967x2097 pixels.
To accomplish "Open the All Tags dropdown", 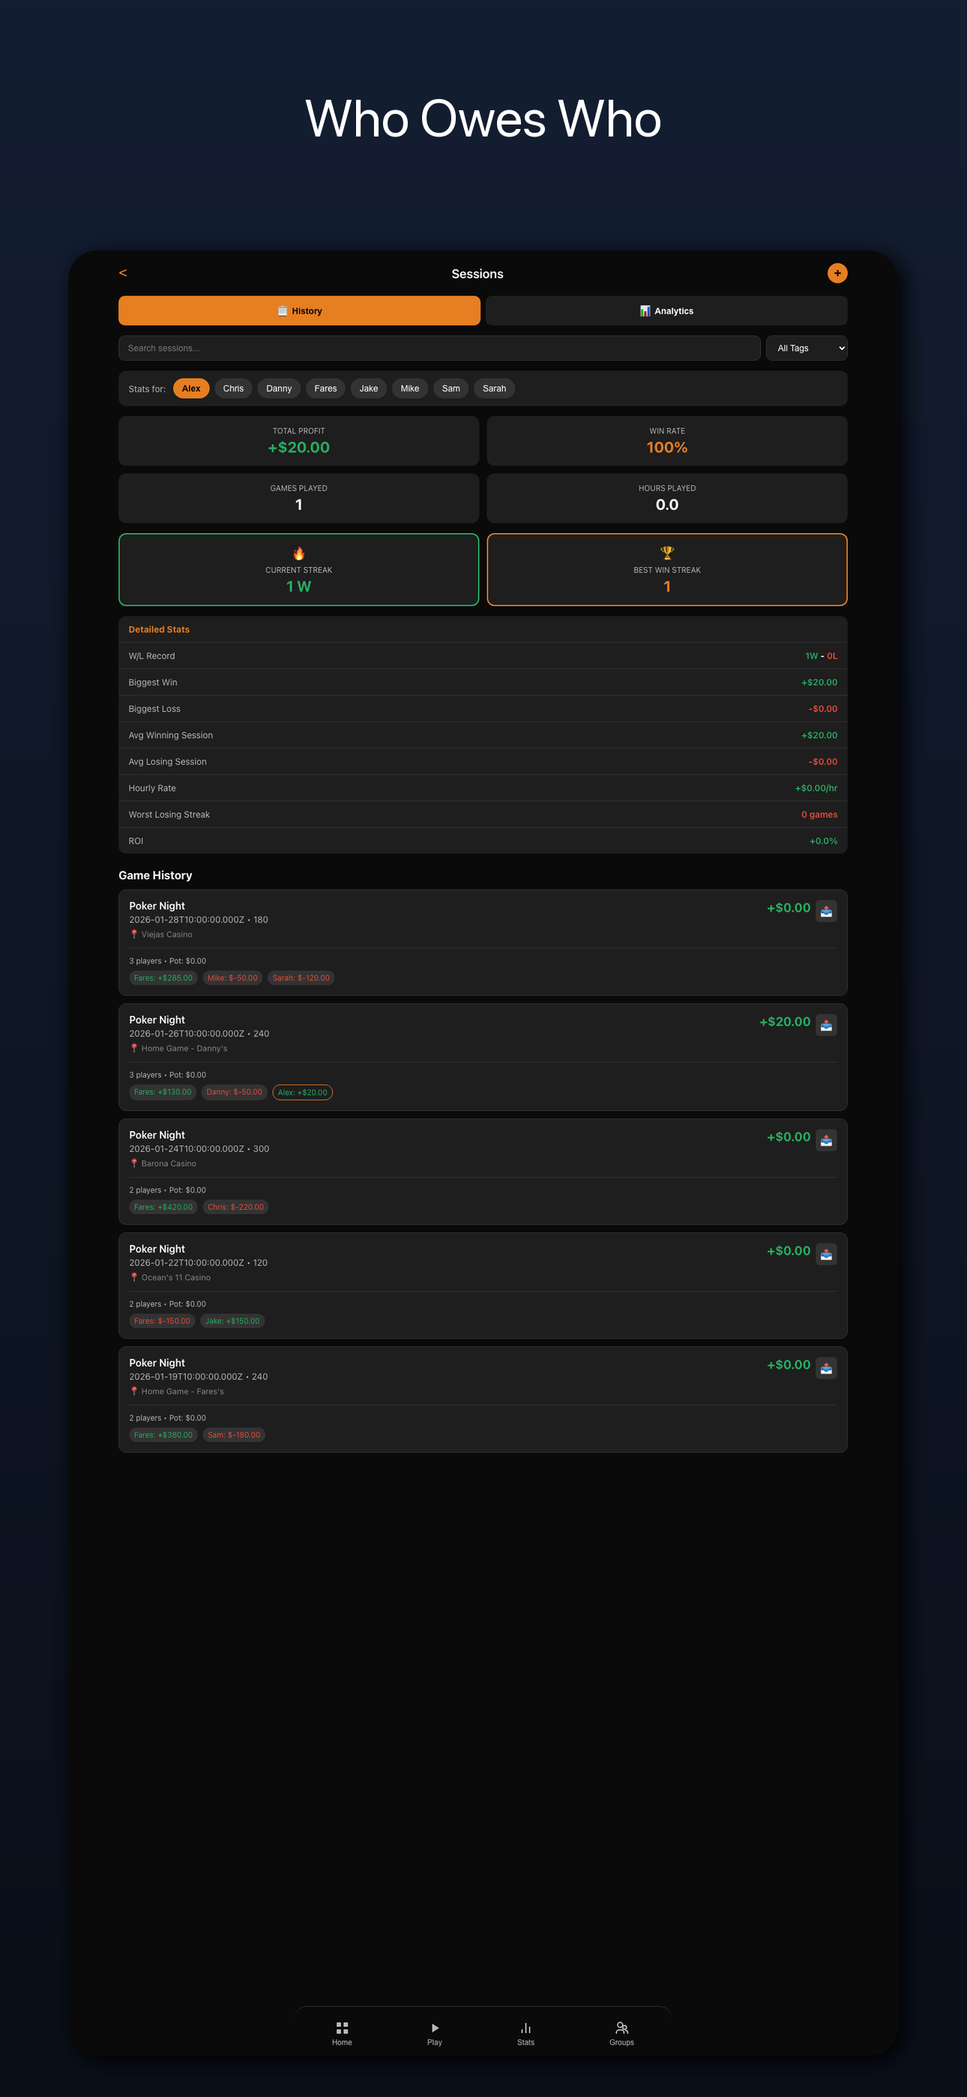I will click(806, 349).
